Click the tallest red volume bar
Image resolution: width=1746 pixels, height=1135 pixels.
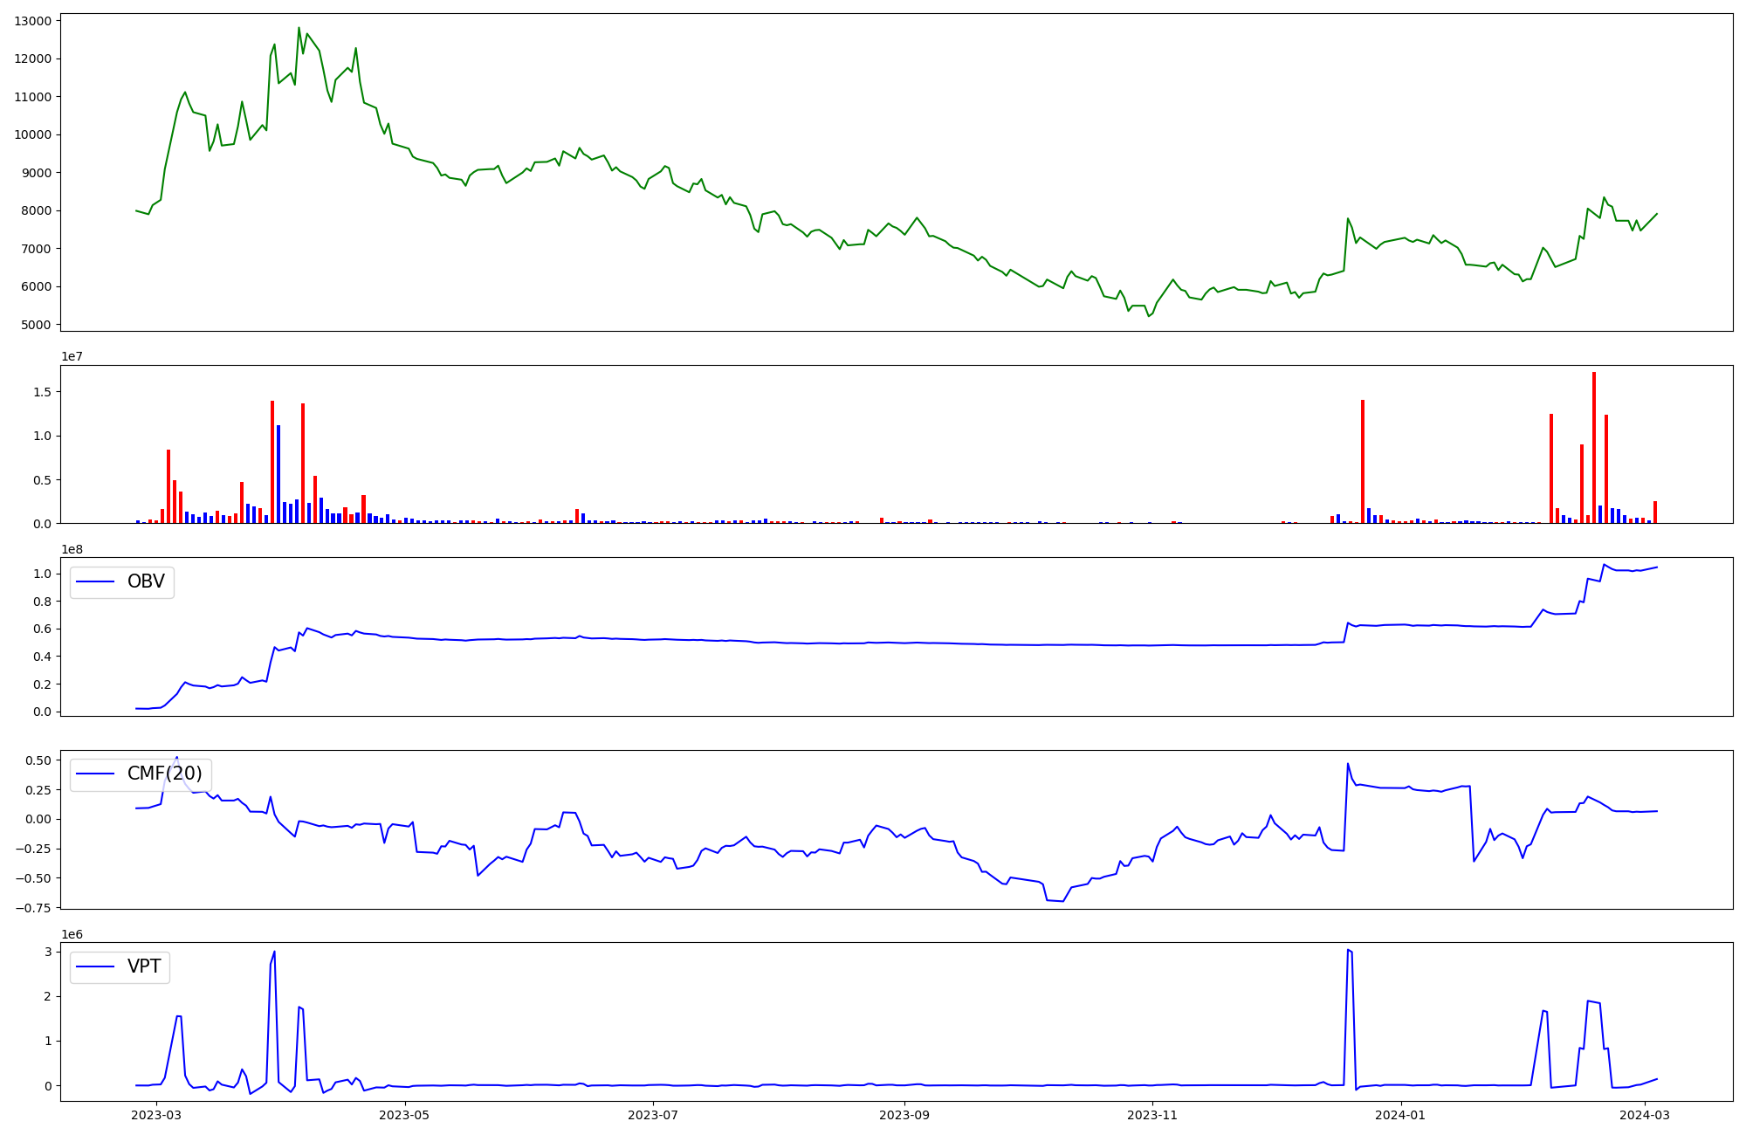[1594, 447]
